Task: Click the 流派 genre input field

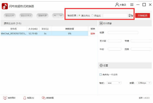Action: [141, 49]
